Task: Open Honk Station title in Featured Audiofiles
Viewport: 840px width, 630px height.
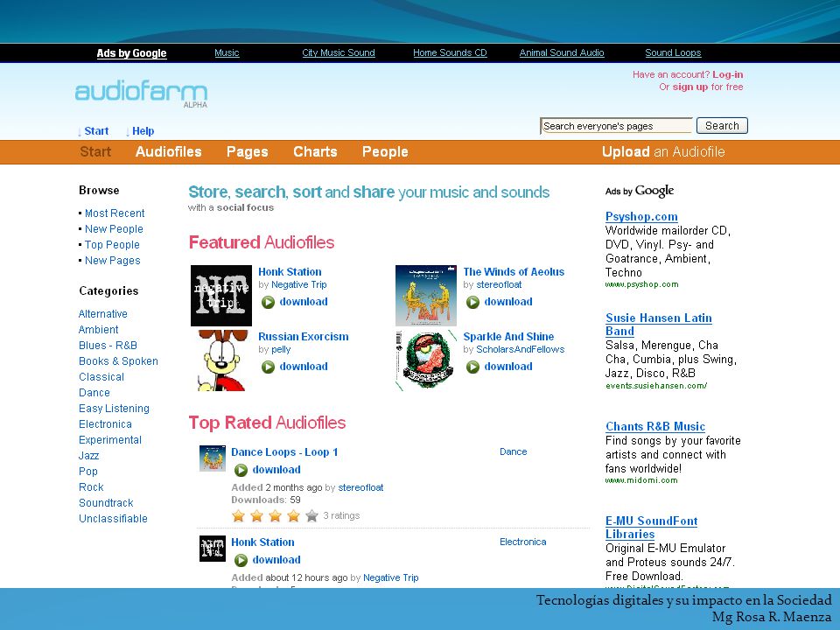Action: (x=290, y=272)
